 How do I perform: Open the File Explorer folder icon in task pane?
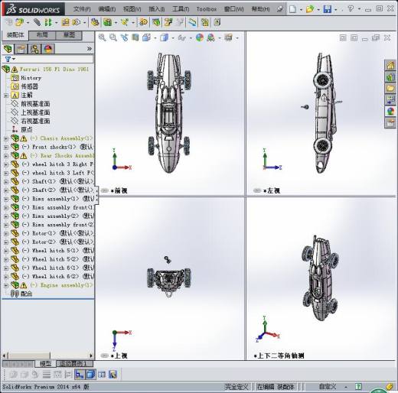click(390, 89)
